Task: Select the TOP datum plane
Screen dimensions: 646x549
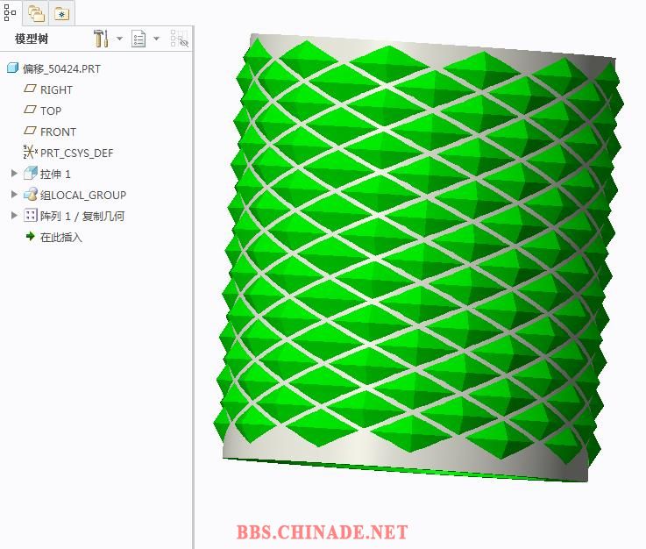Action: [x=51, y=111]
